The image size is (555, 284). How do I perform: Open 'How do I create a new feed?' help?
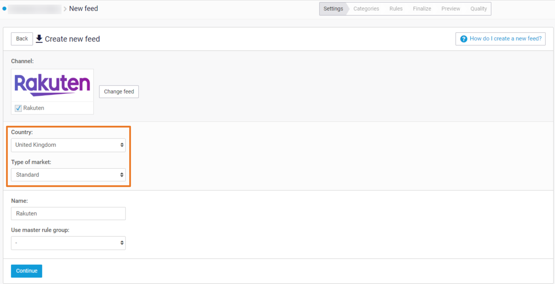tap(500, 39)
